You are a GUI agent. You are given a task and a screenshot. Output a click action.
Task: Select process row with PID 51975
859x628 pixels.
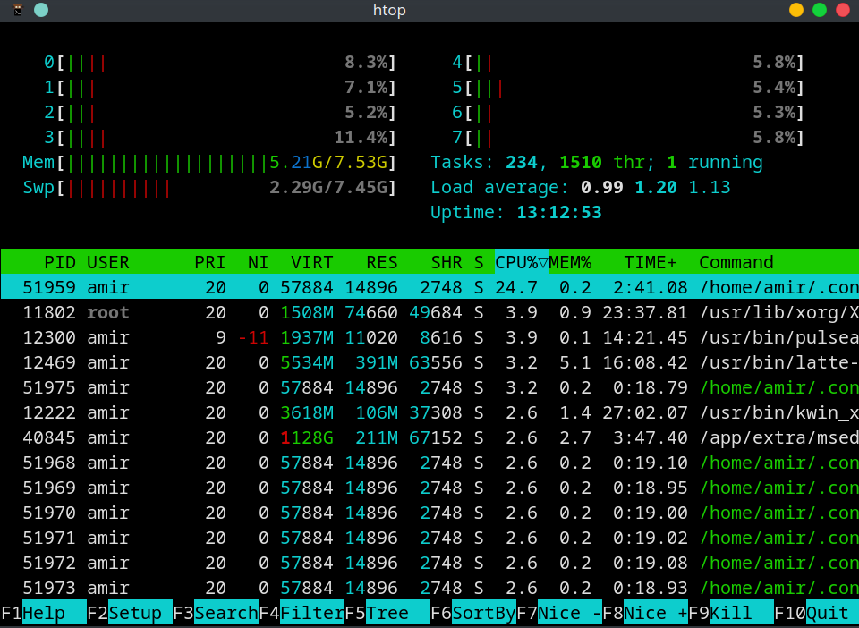pyautogui.click(x=430, y=387)
